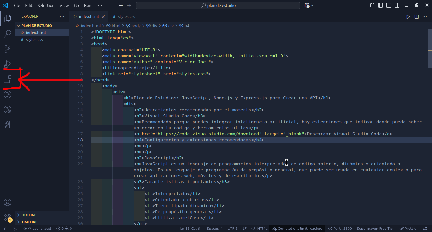The image size is (432, 232).
Task: Open styles.css in the Explorer tree
Action: pos(42,39)
